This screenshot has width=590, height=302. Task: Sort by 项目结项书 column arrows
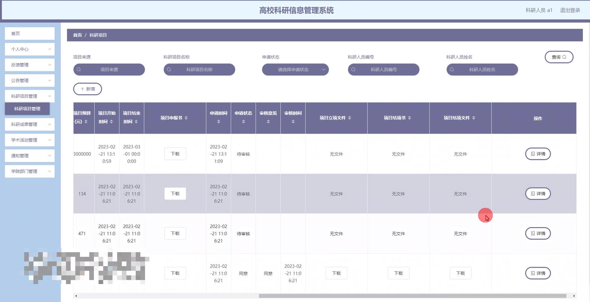coord(409,118)
